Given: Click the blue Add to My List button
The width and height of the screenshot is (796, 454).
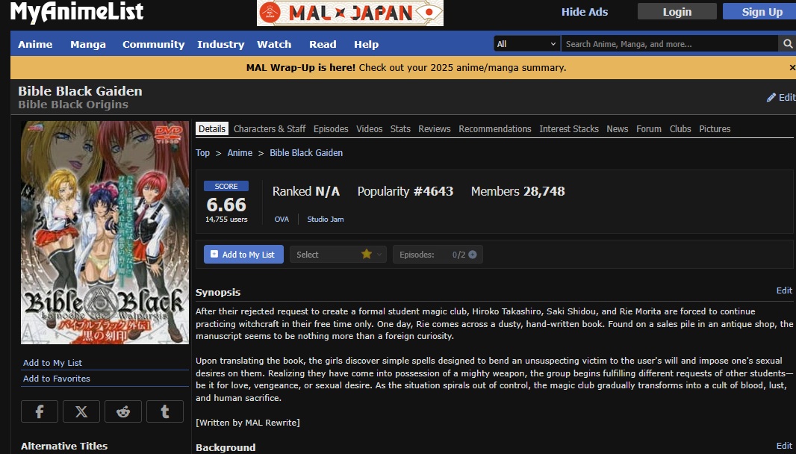Looking at the screenshot, I should point(243,255).
